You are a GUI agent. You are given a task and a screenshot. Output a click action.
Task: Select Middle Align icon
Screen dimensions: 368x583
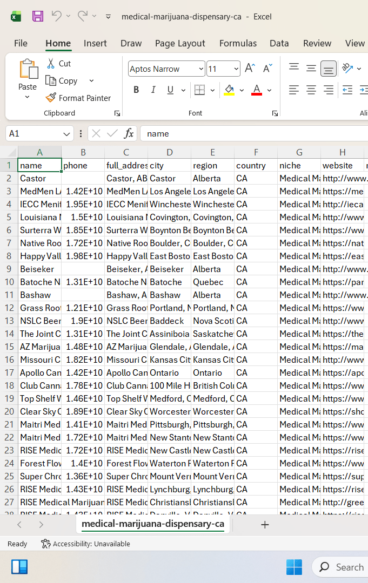(311, 68)
